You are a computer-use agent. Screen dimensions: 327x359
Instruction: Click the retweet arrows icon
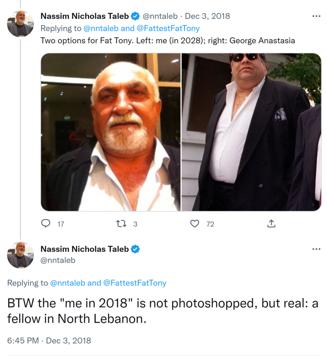pos(121,224)
